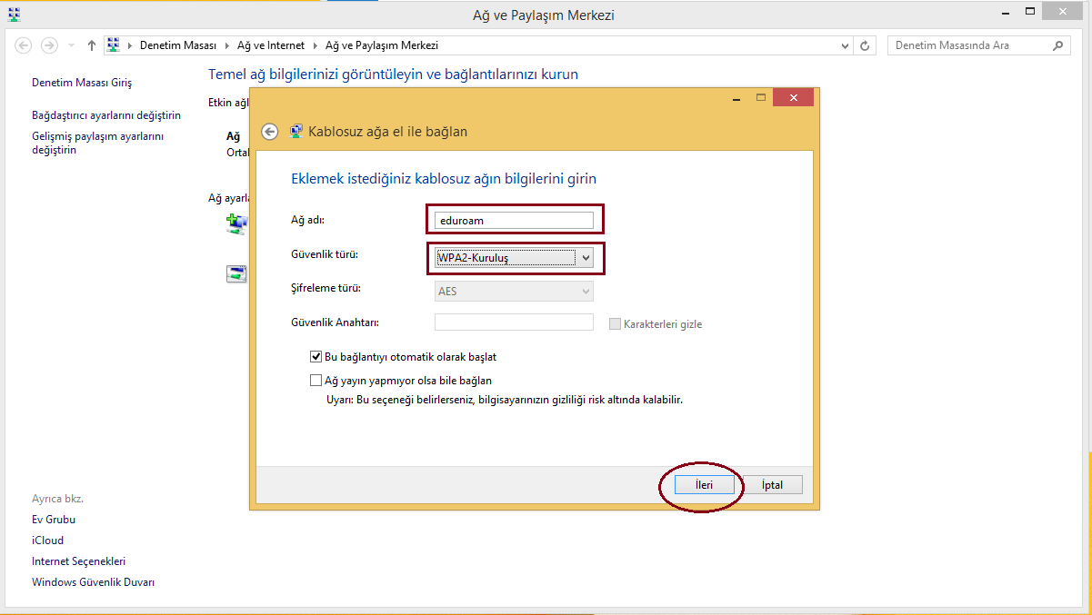Open 'Bağdaştırıcı ayarlarını değiştirin' link
Viewport: 1092px width, 615px height.
pos(106,115)
